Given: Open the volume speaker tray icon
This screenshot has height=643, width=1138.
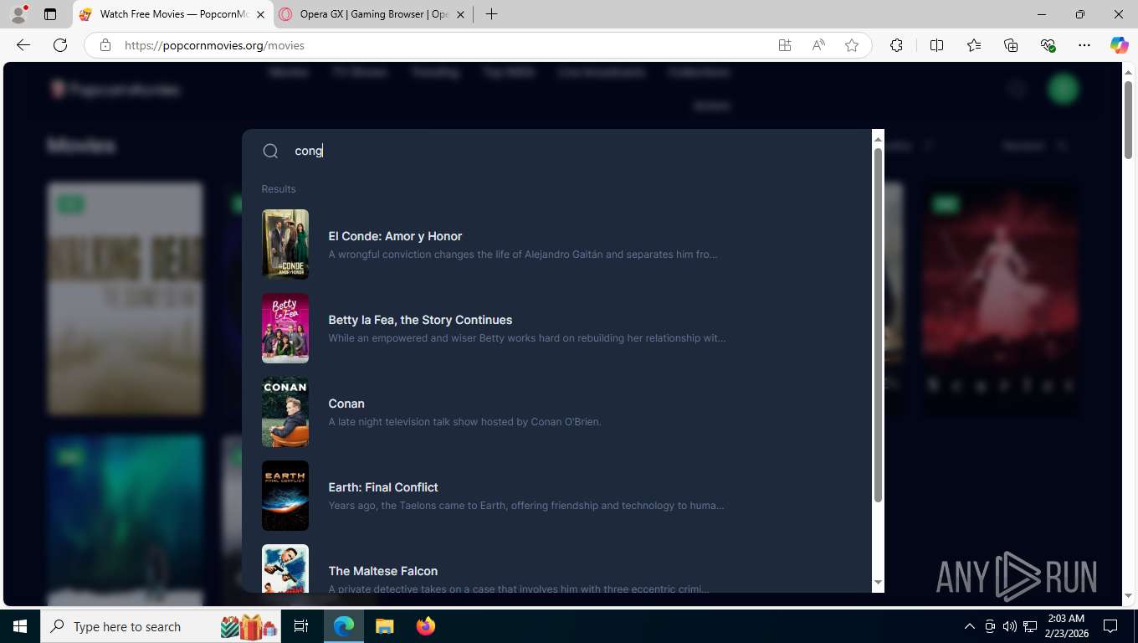Looking at the screenshot, I should click(x=1009, y=626).
